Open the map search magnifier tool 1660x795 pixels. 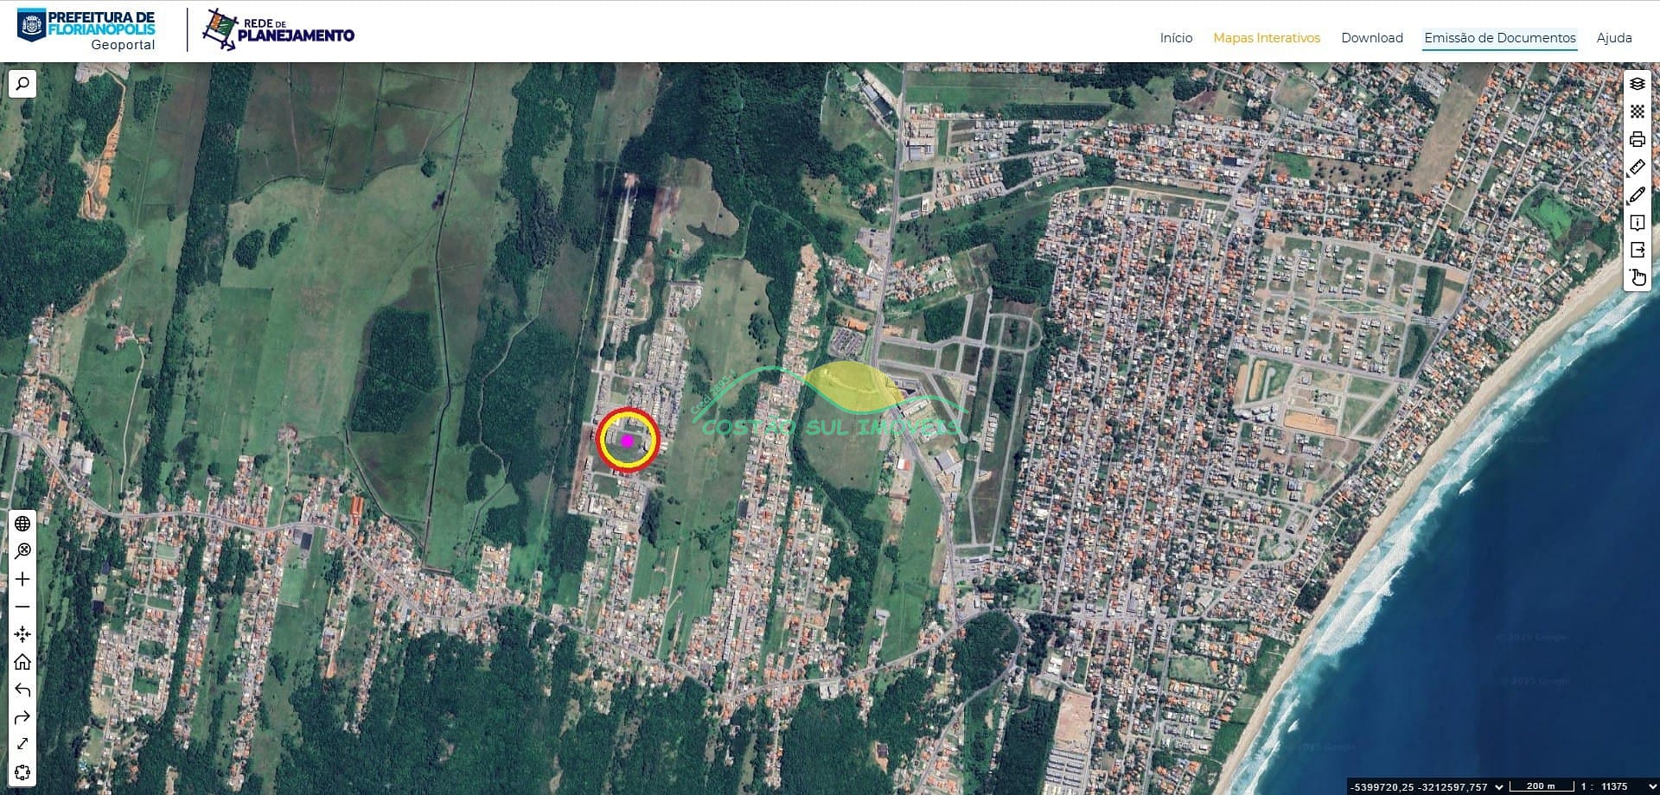click(22, 84)
